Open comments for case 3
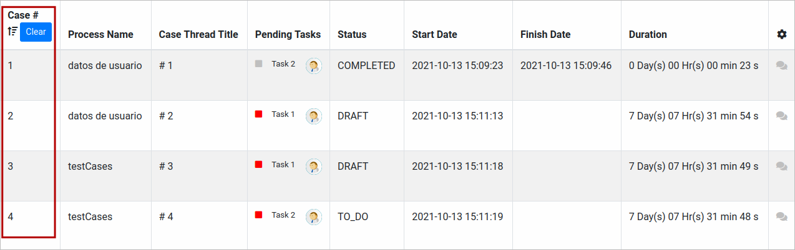The height and width of the screenshot is (250, 795). [x=781, y=166]
